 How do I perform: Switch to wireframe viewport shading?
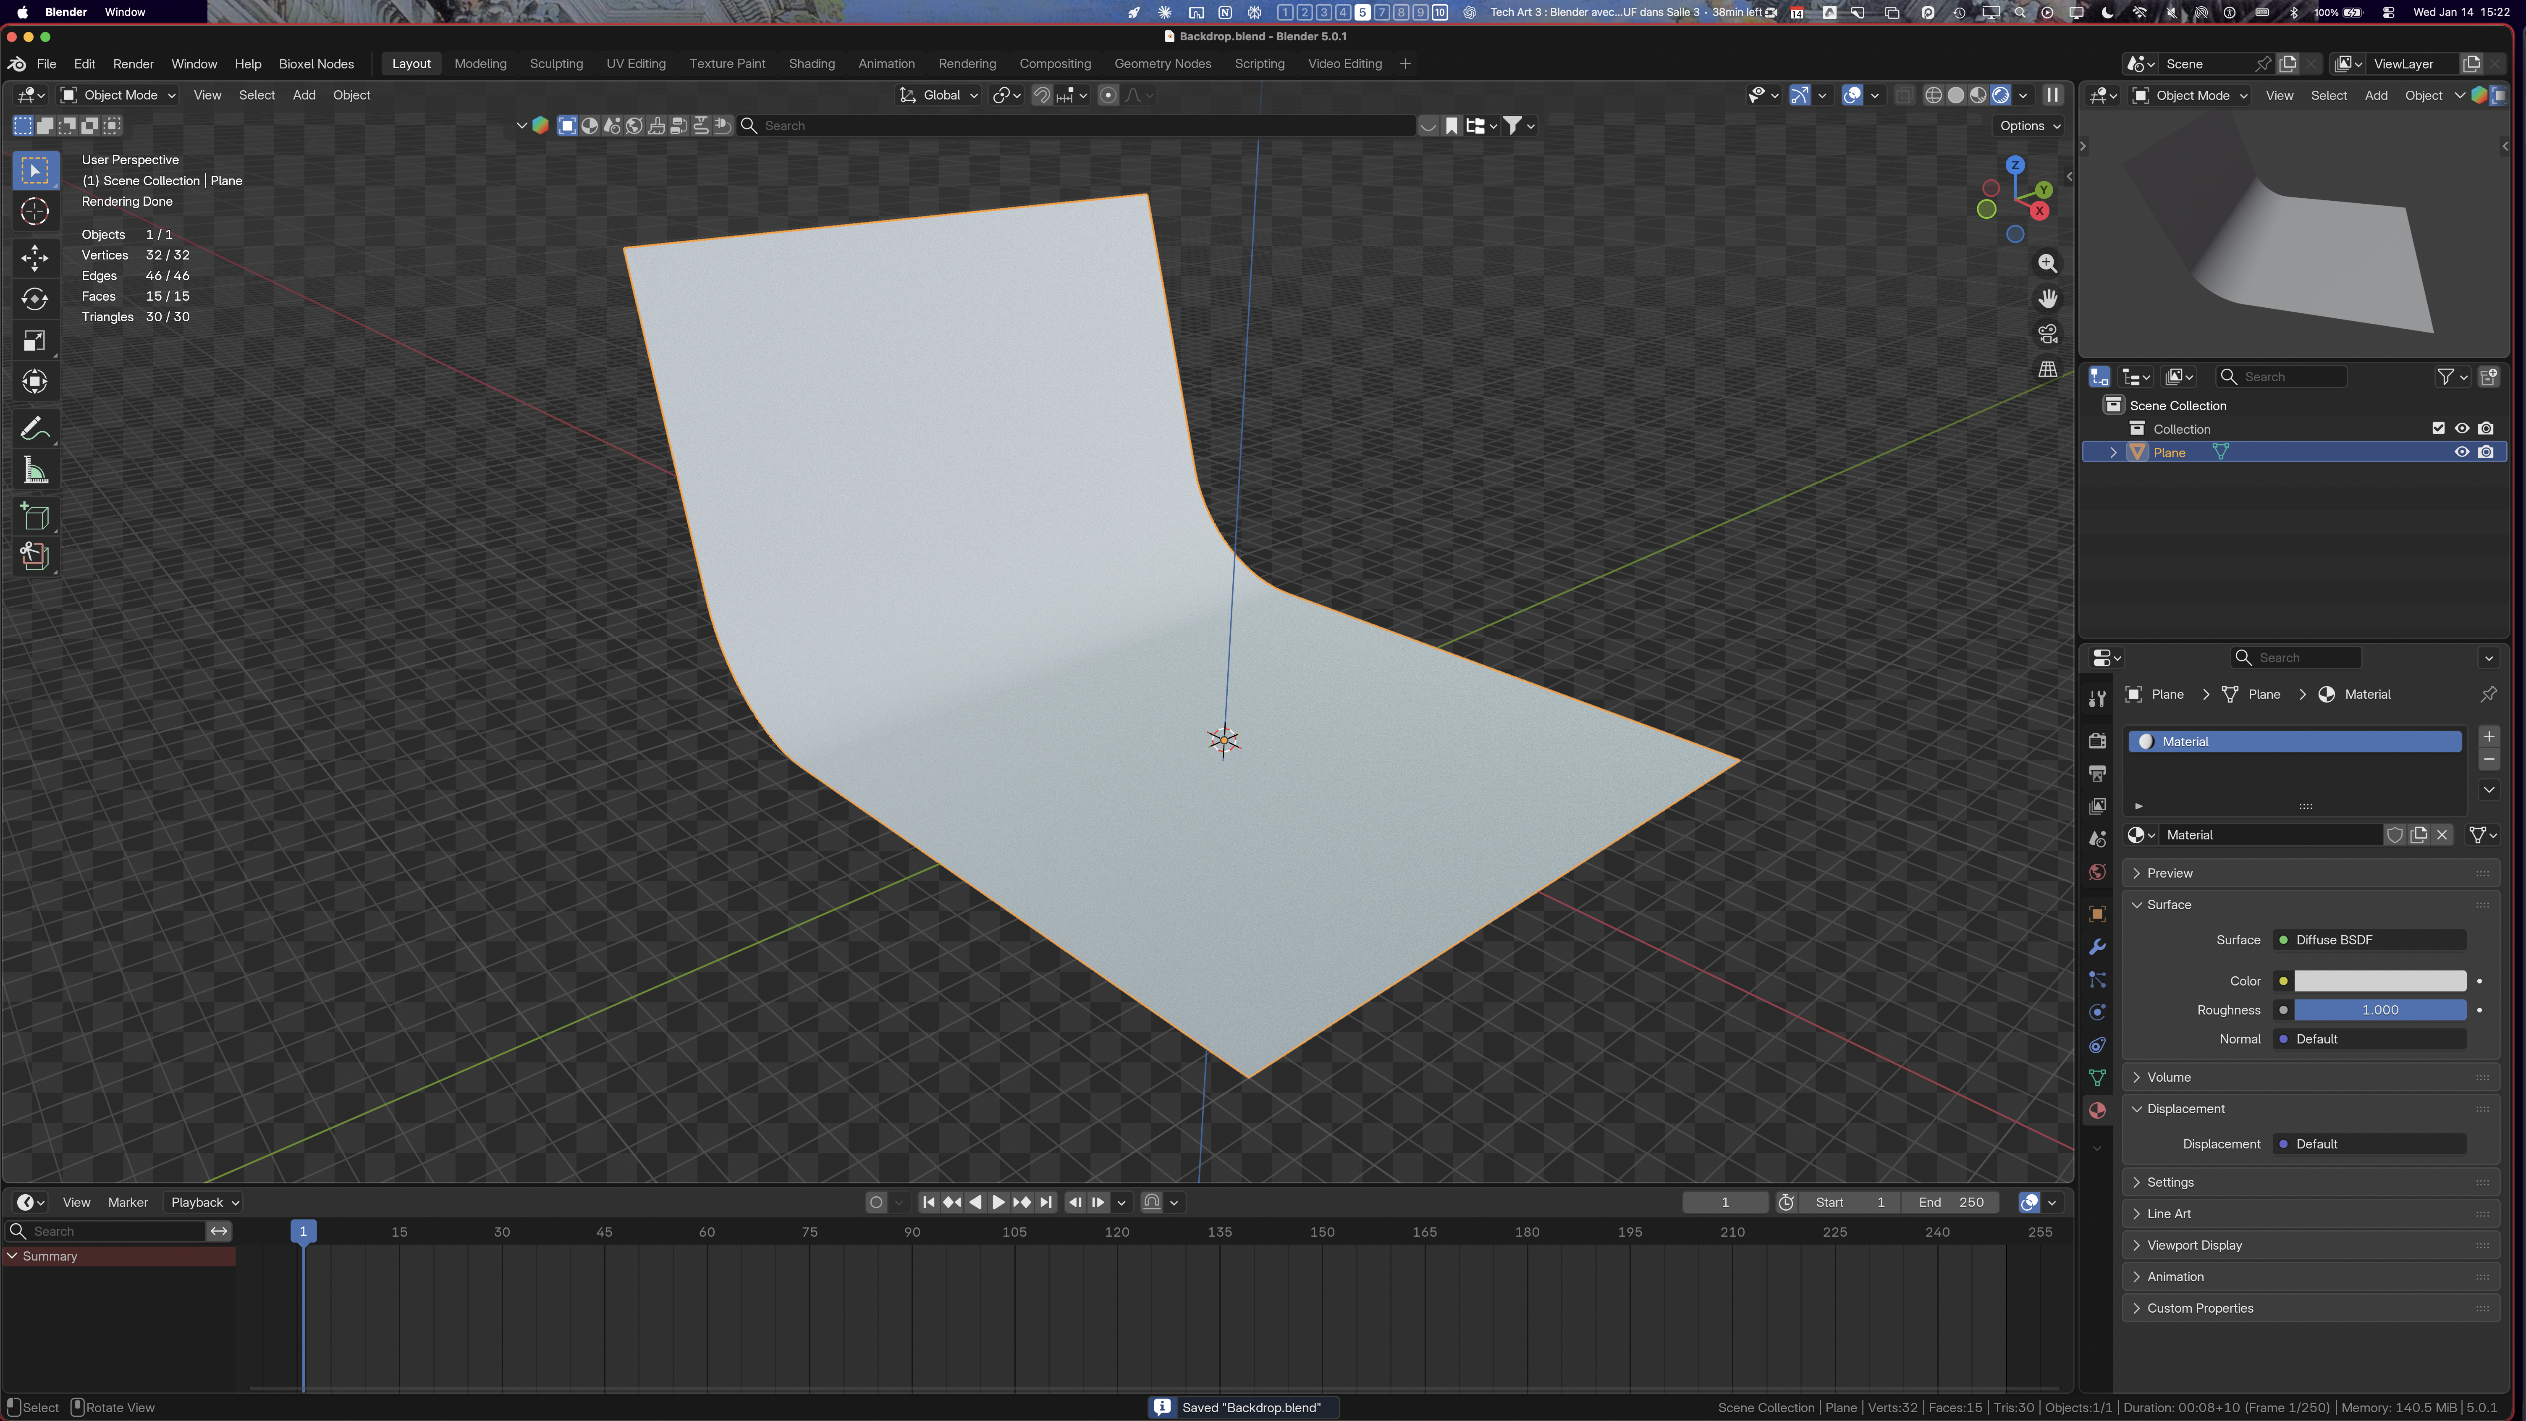[x=1934, y=95]
